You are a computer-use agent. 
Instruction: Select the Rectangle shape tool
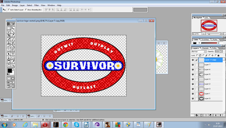pos(13,58)
